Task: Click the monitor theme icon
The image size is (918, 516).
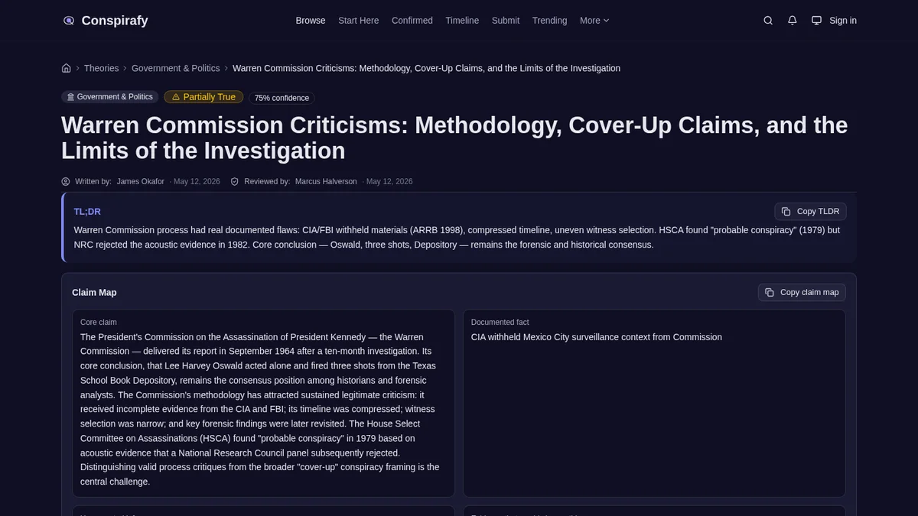Action: (816, 21)
